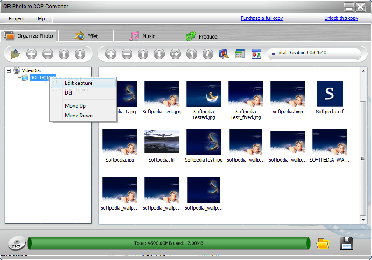Choose Edit capture from context menu

[83, 83]
